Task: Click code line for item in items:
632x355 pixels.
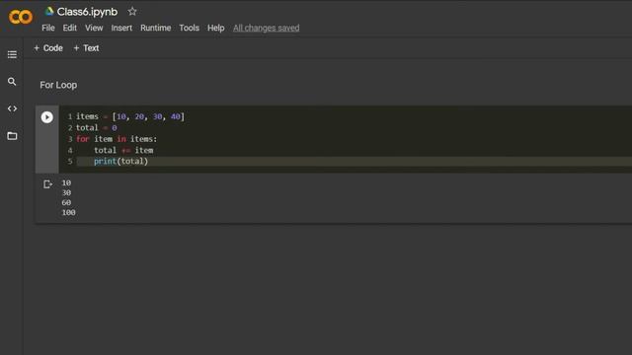Action: tap(117, 139)
